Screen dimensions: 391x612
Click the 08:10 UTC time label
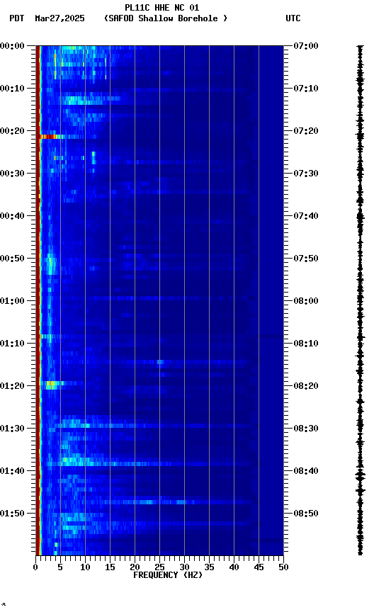coord(306,344)
